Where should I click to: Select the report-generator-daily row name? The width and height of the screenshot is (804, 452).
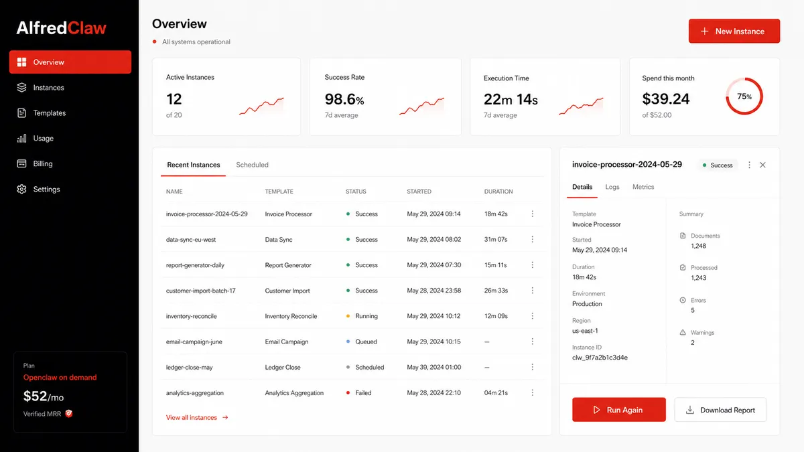195,265
